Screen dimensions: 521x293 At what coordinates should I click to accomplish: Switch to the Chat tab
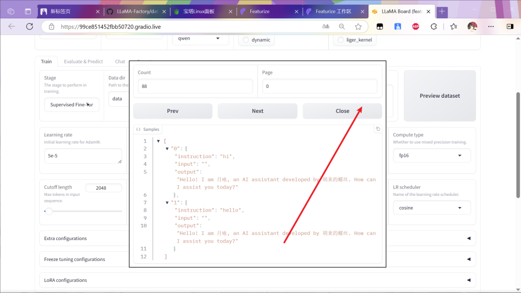120,62
